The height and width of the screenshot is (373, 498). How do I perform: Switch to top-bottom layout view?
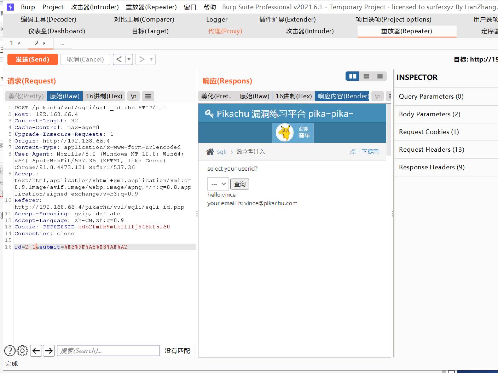[x=366, y=76]
